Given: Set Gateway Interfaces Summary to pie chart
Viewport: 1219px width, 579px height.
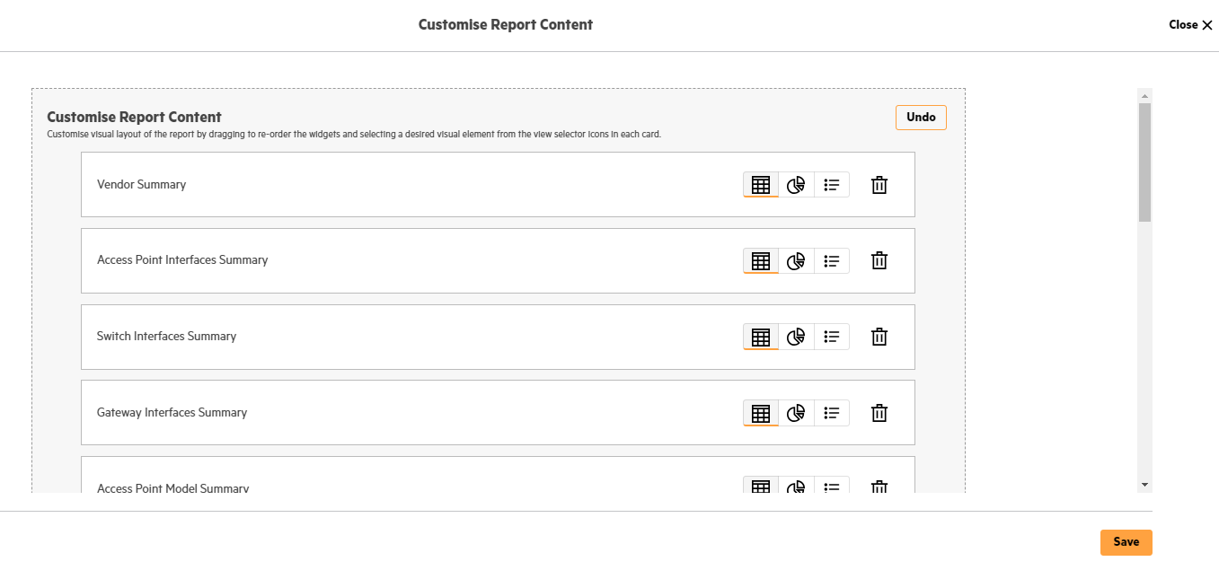Looking at the screenshot, I should coord(796,413).
